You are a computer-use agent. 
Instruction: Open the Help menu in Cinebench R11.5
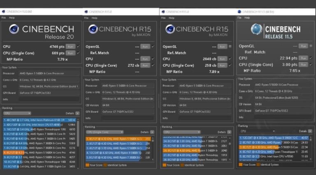[x=248, y=18]
